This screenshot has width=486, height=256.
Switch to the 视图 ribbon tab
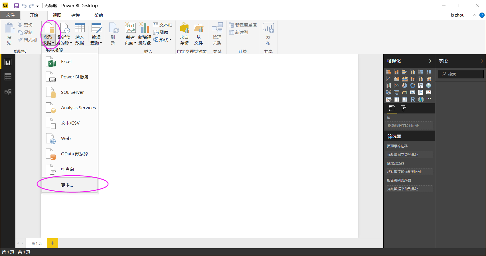pos(57,15)
